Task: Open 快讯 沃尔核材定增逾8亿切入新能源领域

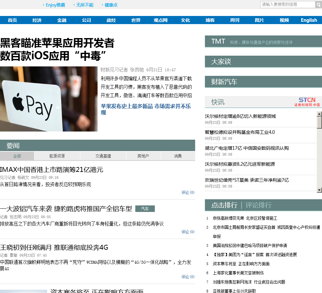Action: pos(240,116)
